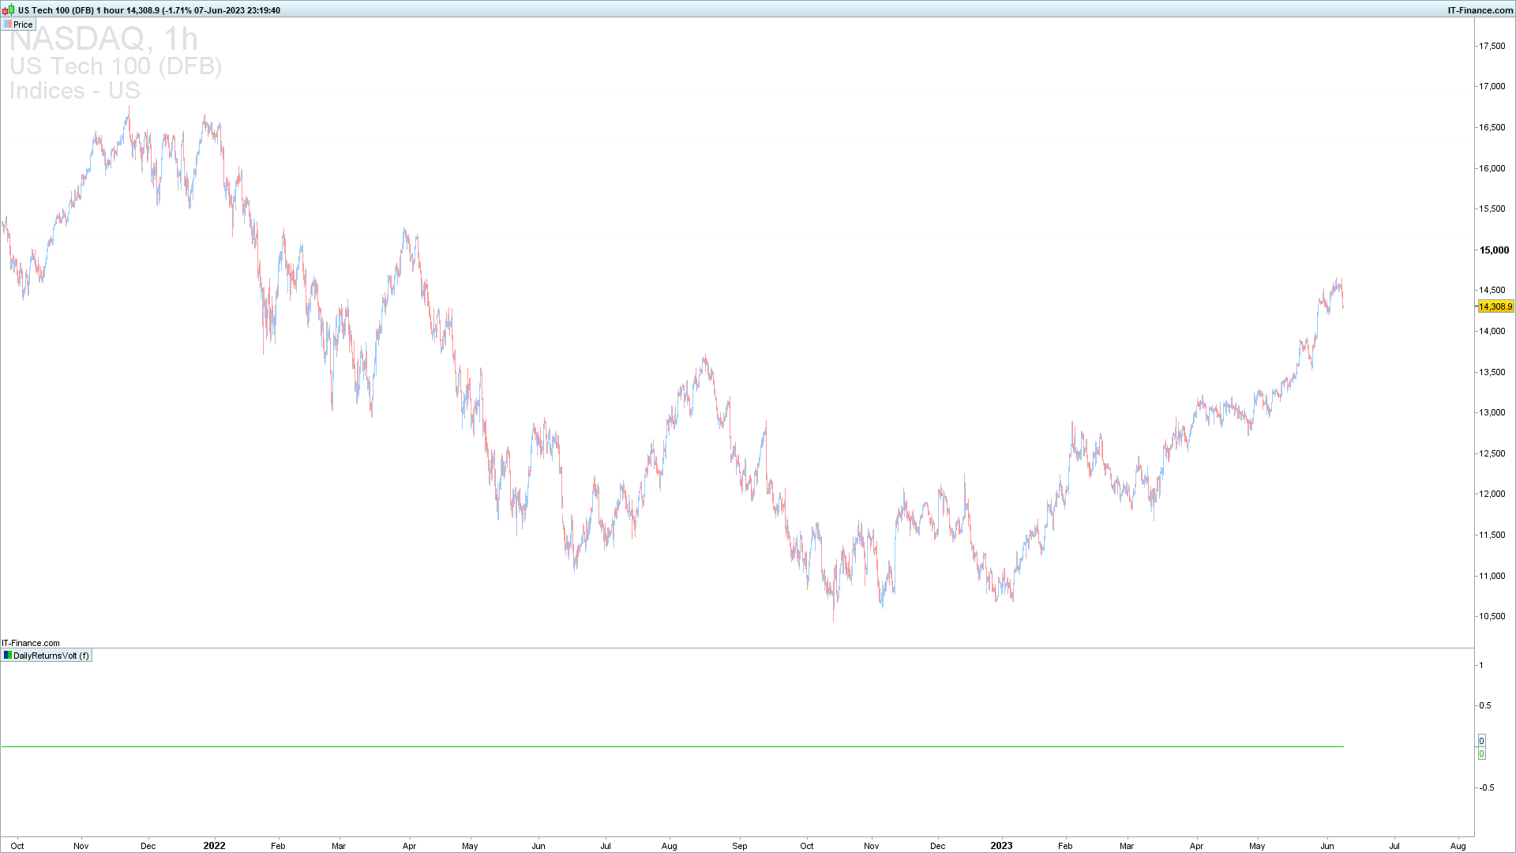Click the yellow 14,308.9 current price tag
Viewport: 1516px width, 853px height.
coord(1495,306)
